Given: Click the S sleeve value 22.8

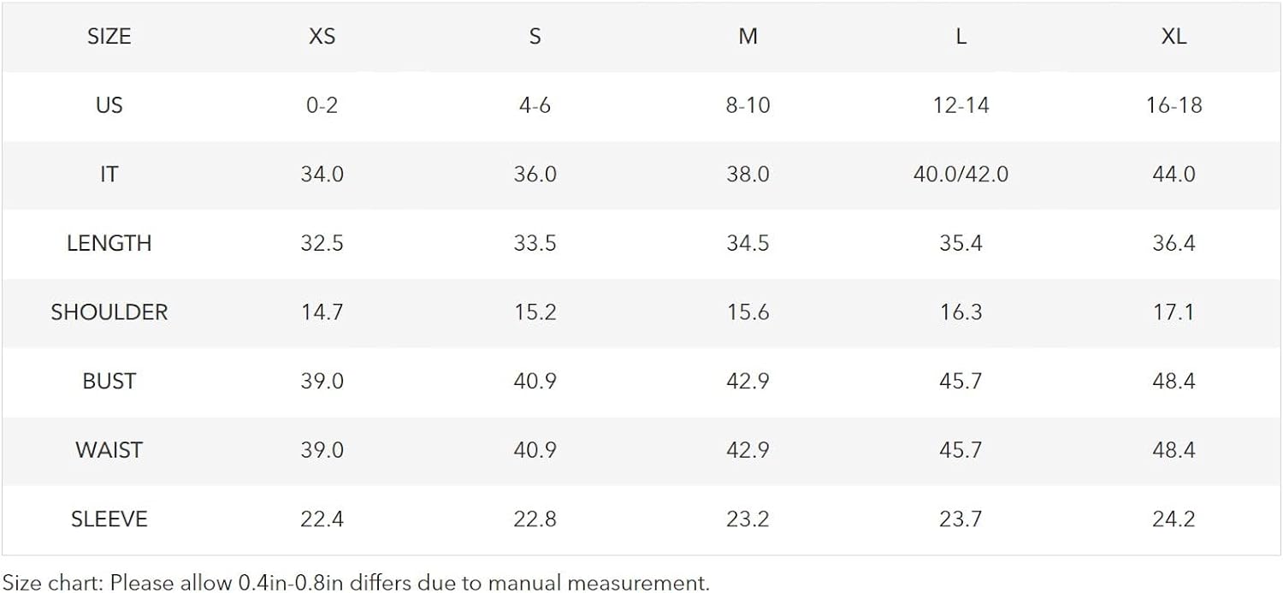Looking at the screenshot, I should coord(535,519).
